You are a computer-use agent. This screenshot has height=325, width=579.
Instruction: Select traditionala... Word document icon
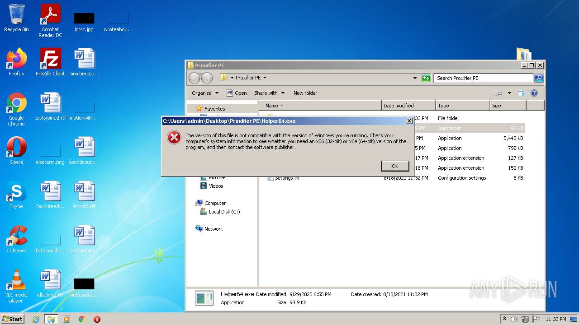[x=84, y=239]
